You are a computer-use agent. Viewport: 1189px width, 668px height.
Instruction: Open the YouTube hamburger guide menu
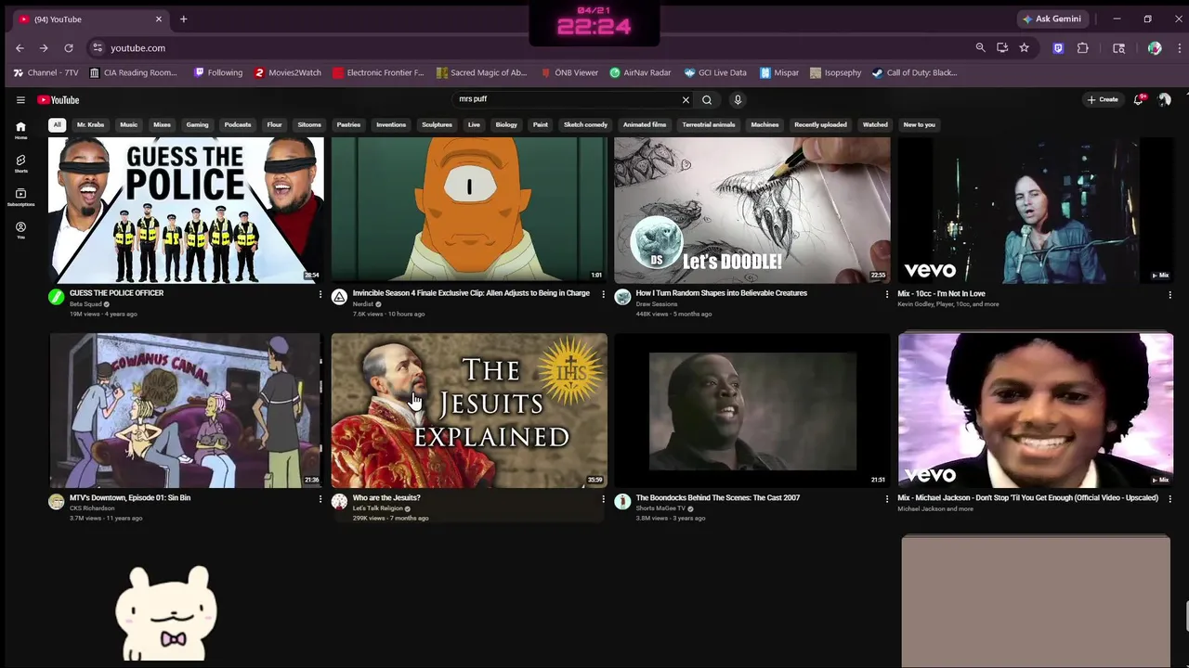coord(20,99)
